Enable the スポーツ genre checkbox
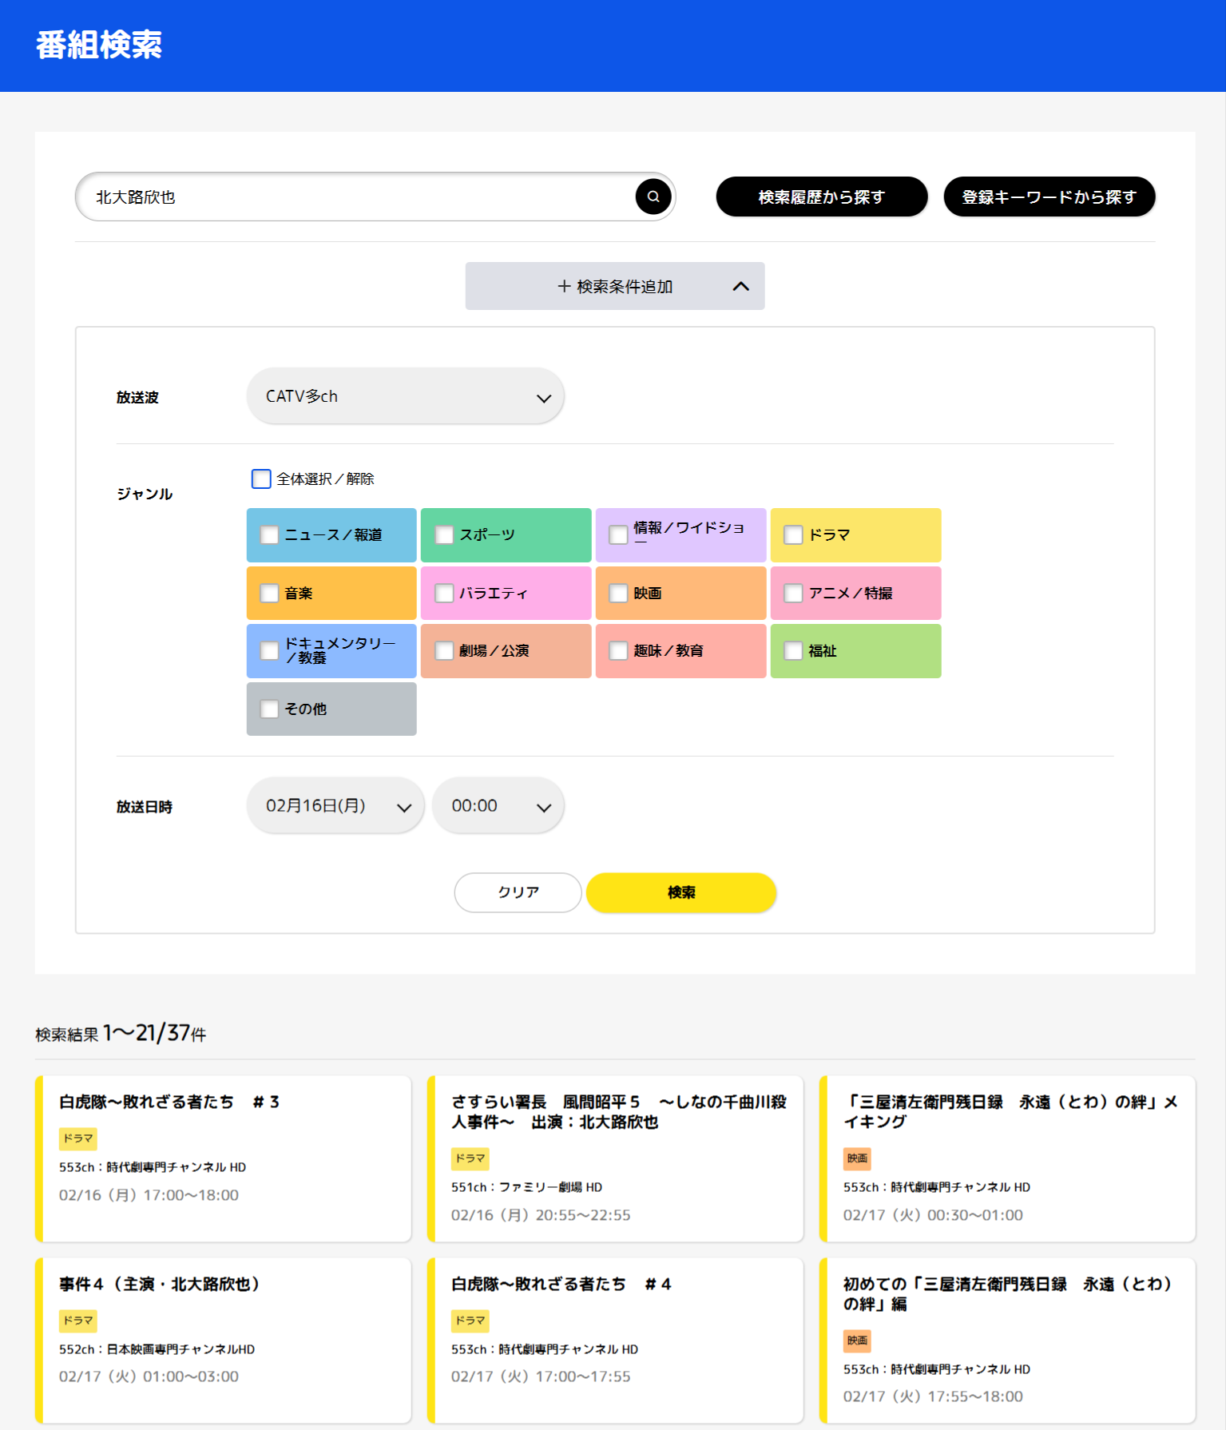This screenshot has width=1226, height=1430. [444, 535]
